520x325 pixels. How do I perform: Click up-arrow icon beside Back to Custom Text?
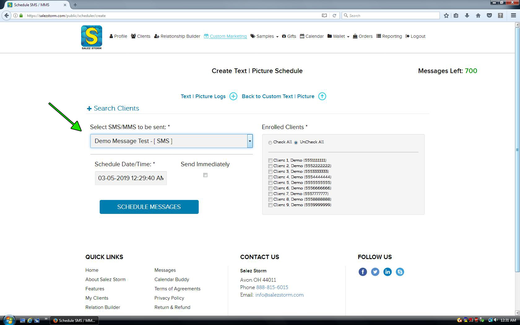point(322,96)
